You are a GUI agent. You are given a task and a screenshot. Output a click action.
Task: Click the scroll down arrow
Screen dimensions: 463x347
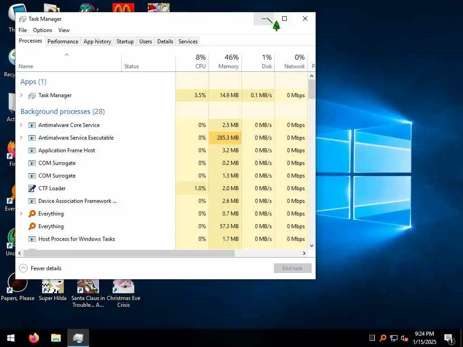[x=312, y=246]
